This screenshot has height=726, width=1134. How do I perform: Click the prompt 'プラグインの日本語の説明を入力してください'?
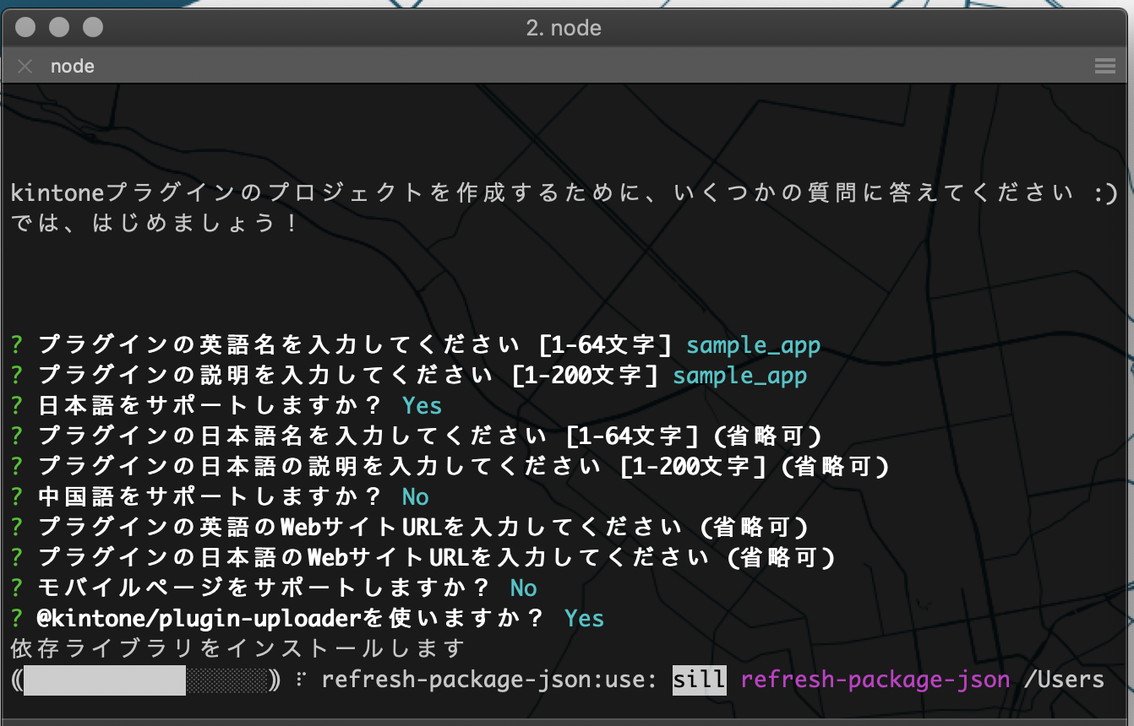point(320,467)
